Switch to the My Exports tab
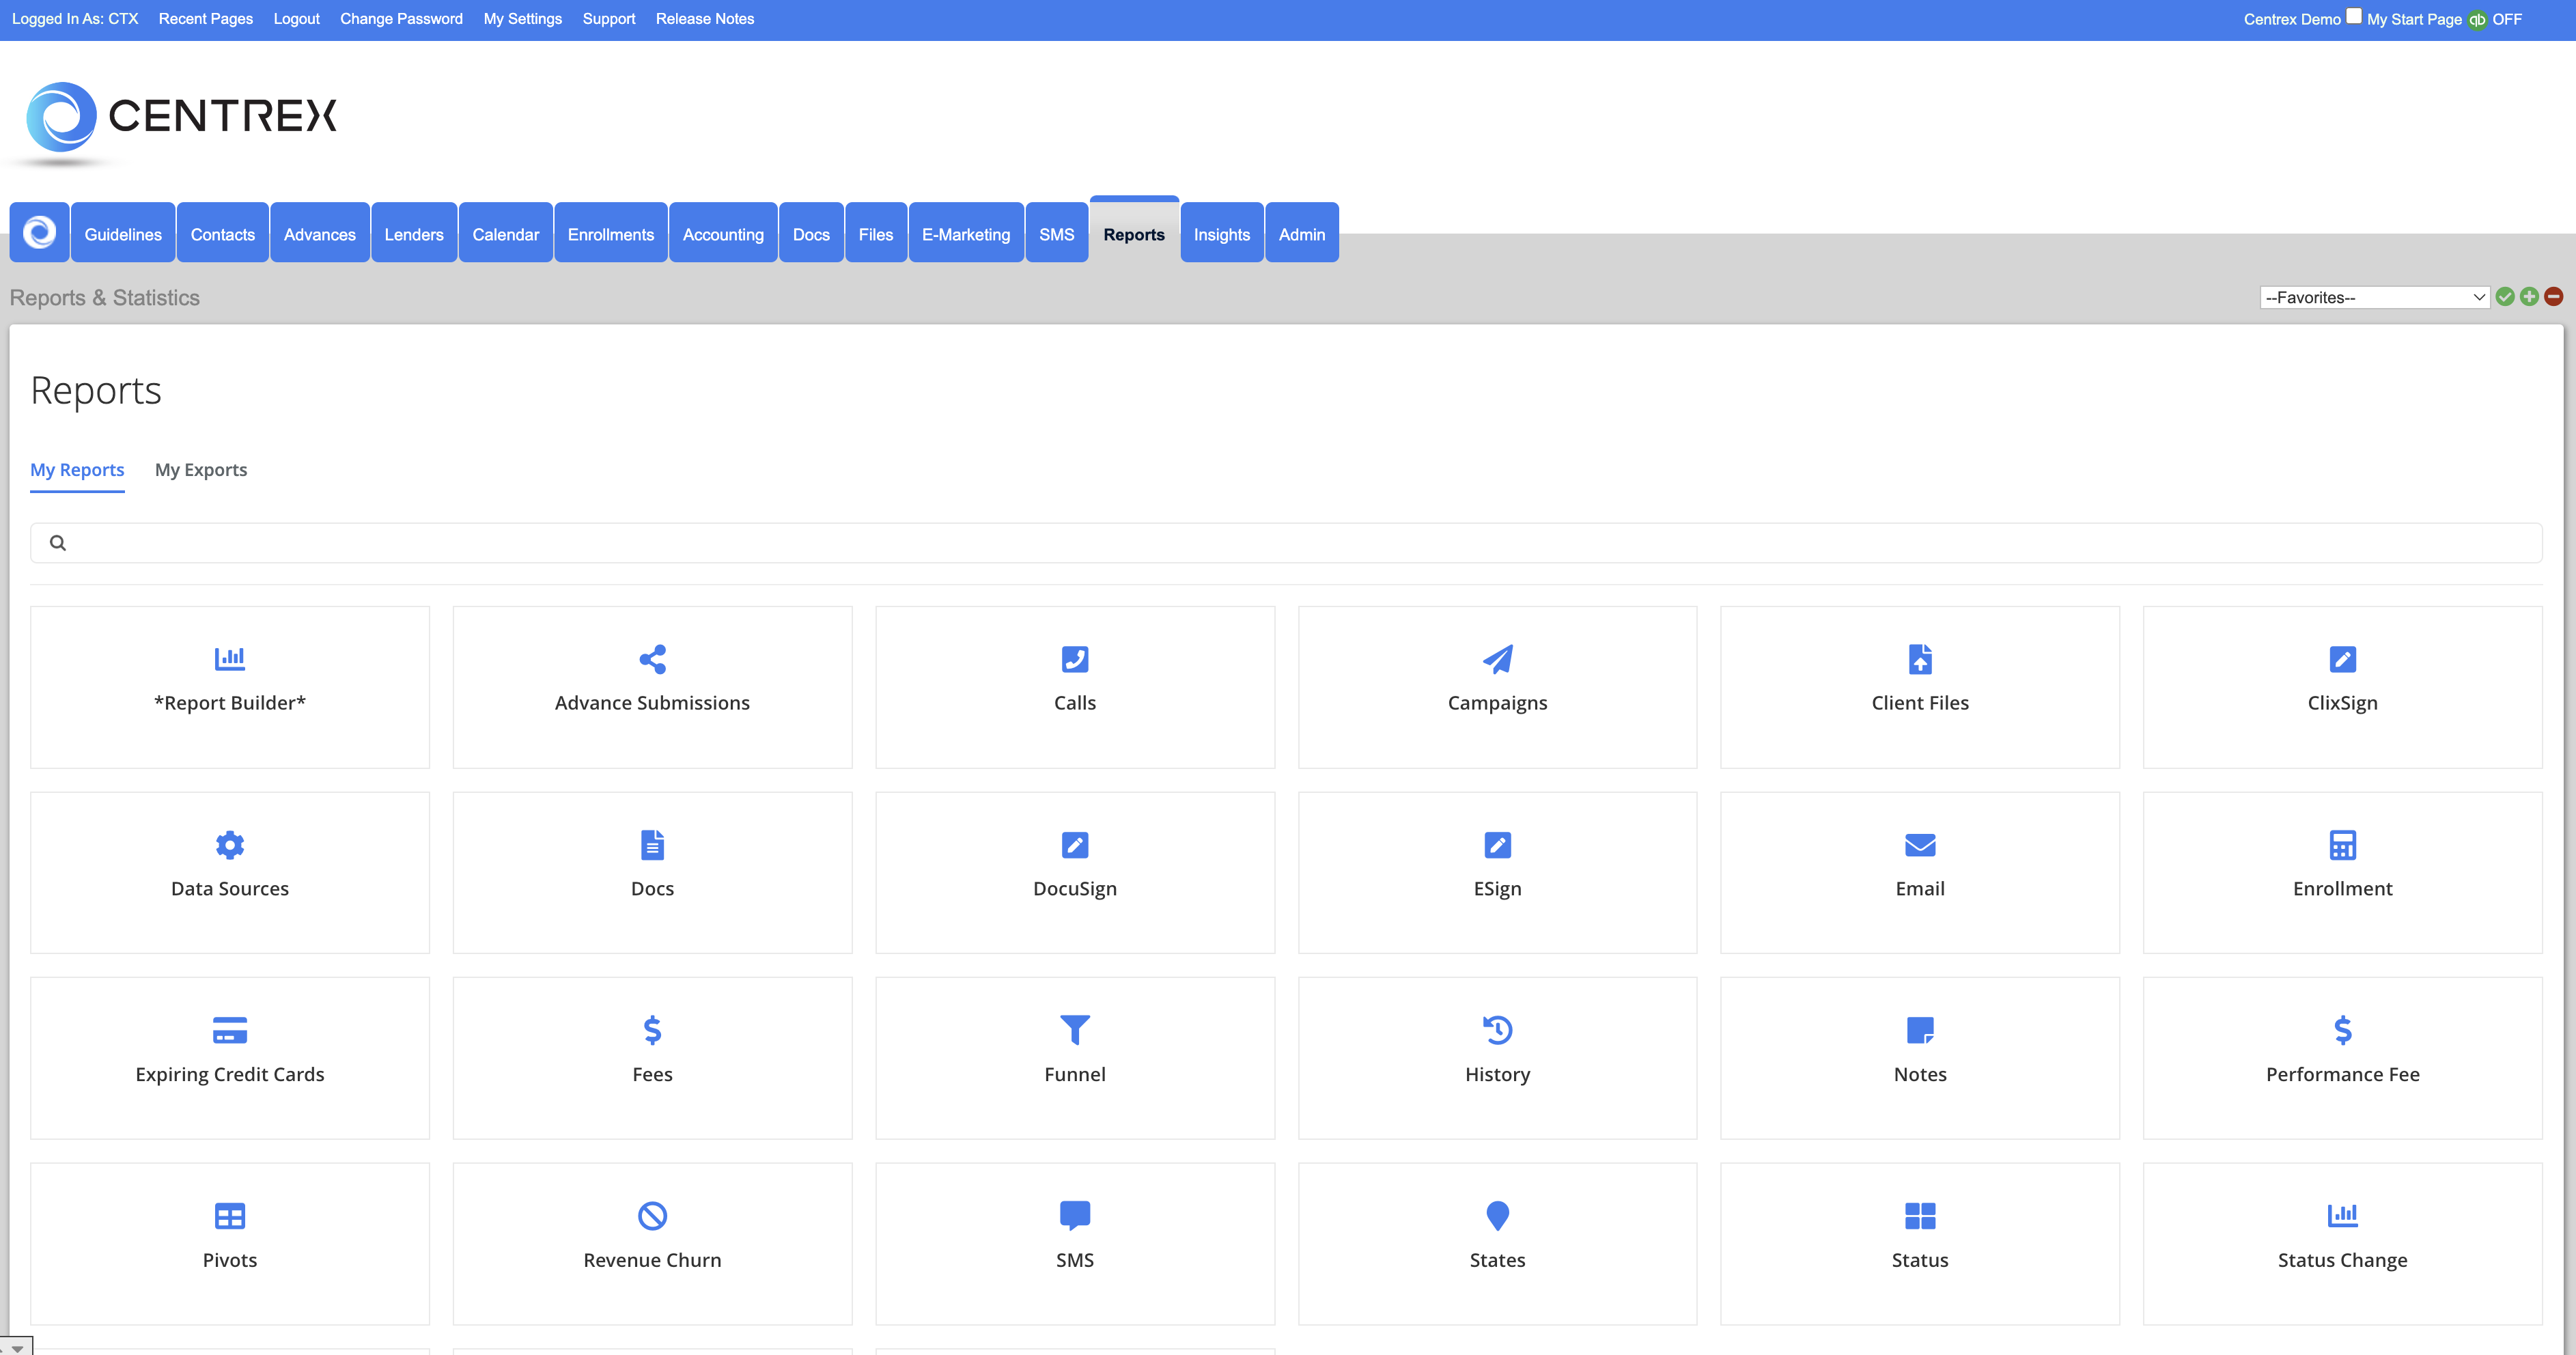Screen dimensions: 2576x1355 click(200, 469)
